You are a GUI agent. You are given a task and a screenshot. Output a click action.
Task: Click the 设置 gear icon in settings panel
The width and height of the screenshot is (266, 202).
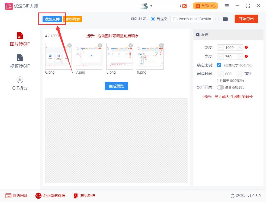198,35
